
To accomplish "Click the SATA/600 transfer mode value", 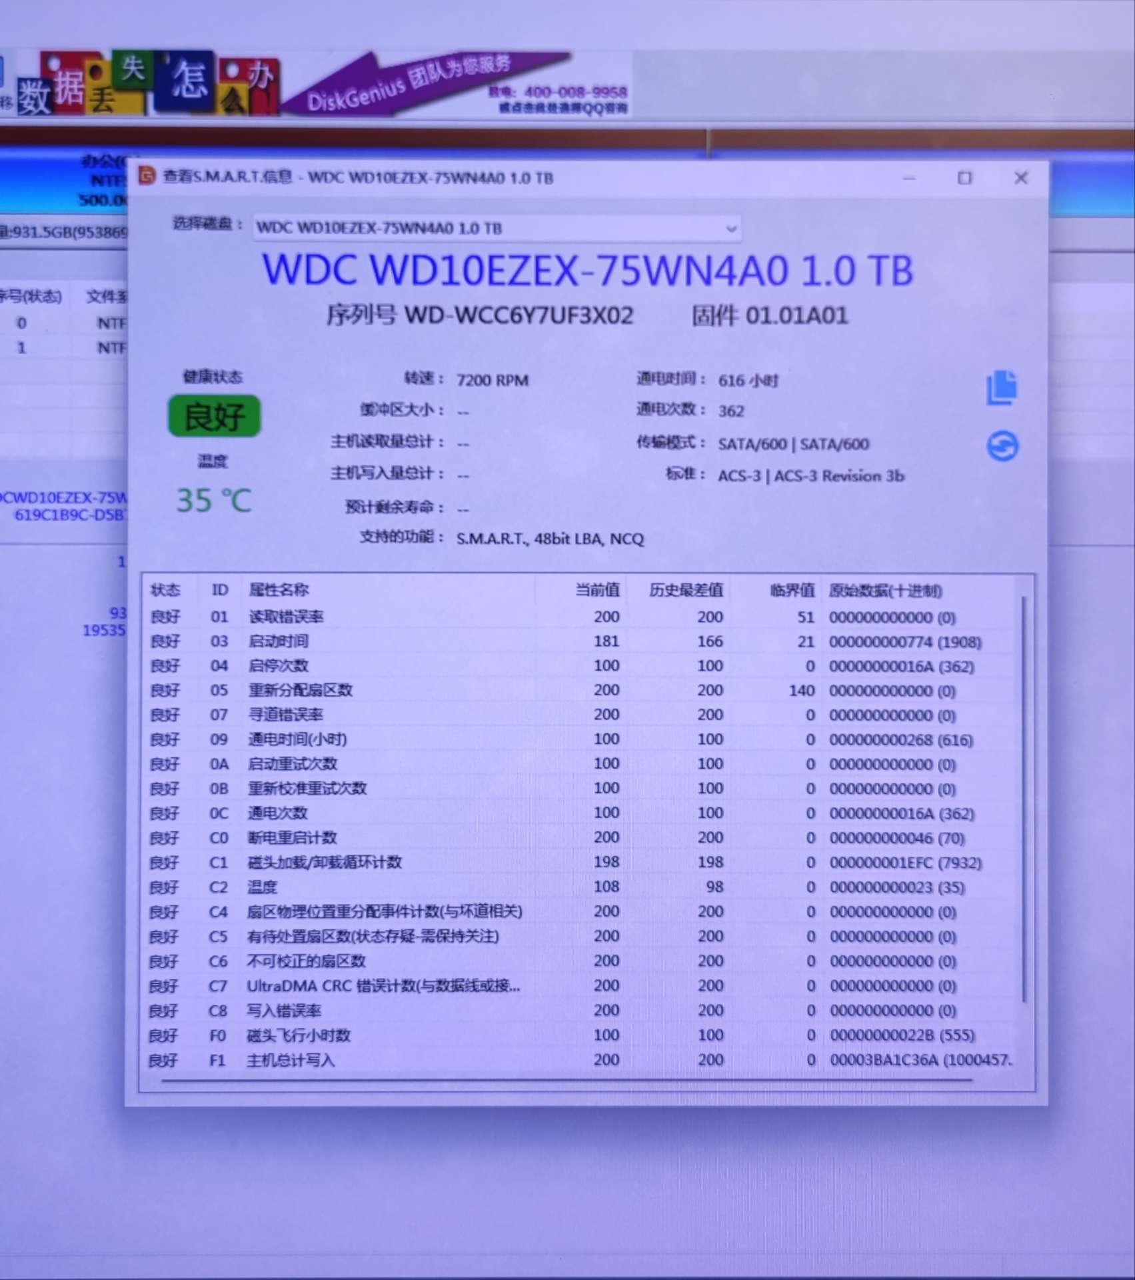I will coord(793,444).
